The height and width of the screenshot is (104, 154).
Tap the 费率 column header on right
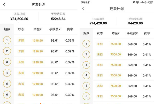[x=147, y=33]
